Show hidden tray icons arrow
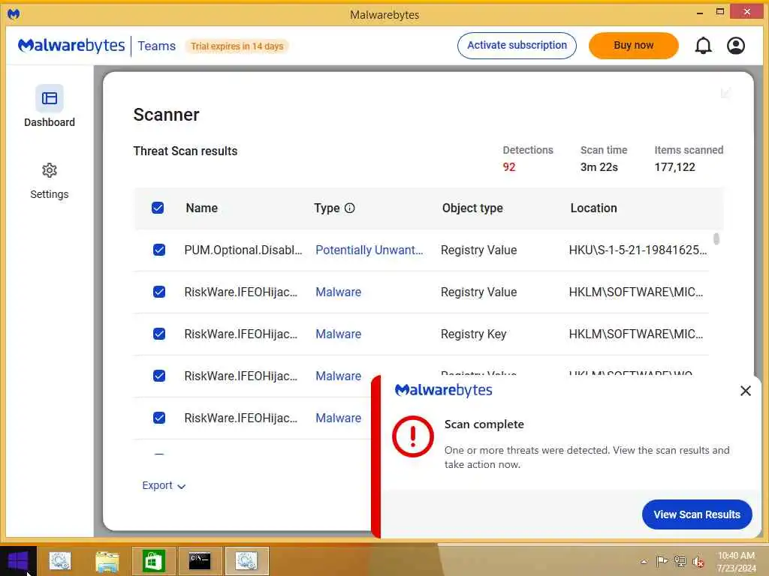 (x=644, y=562)
